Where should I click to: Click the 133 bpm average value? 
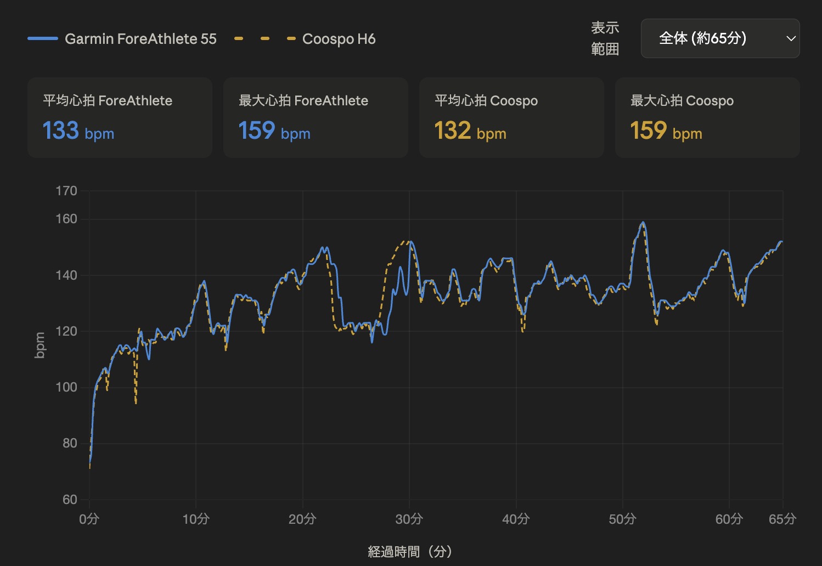78,131
